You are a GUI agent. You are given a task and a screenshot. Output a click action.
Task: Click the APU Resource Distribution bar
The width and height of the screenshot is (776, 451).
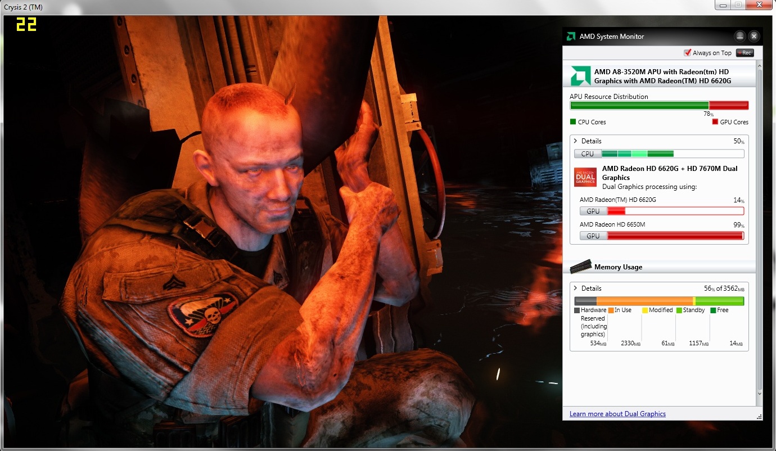point(659,105)
